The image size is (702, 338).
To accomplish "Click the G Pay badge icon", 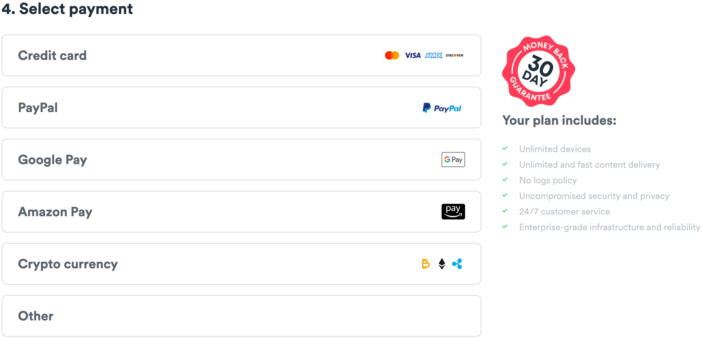I will tap(453, 160).
